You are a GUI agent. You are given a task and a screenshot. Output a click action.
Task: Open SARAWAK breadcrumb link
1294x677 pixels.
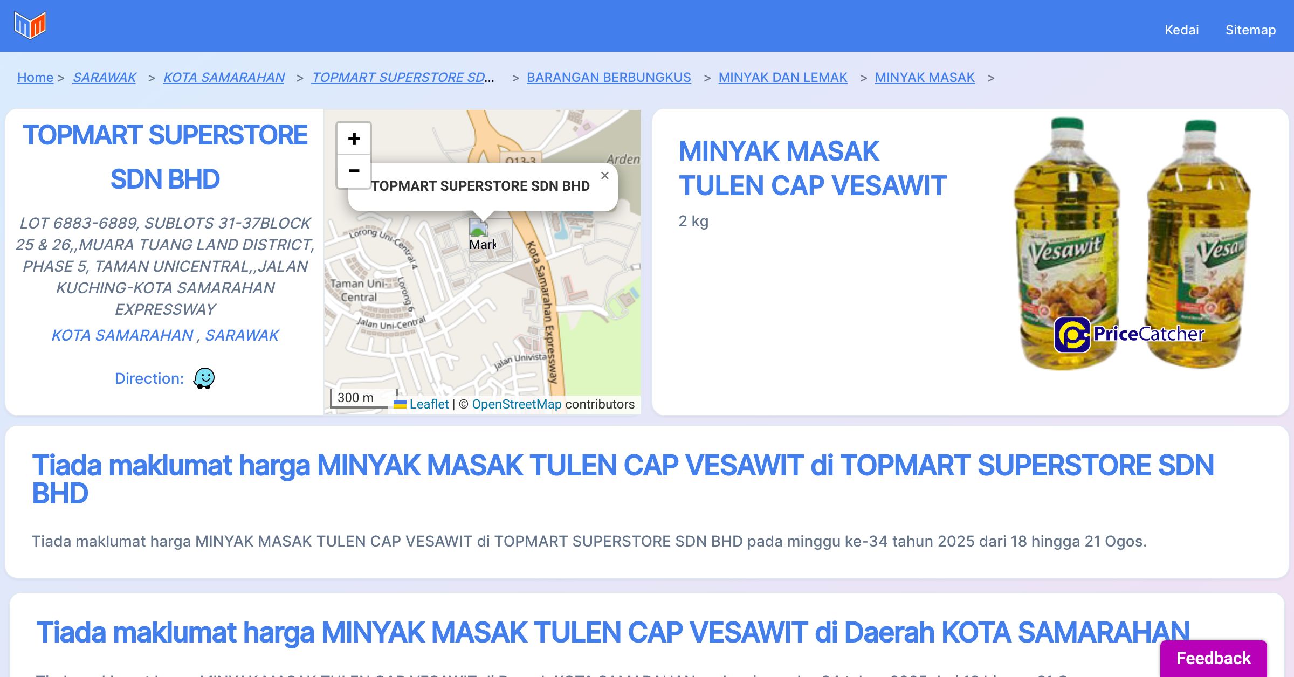pyautogui.click(x=104, y=78)
